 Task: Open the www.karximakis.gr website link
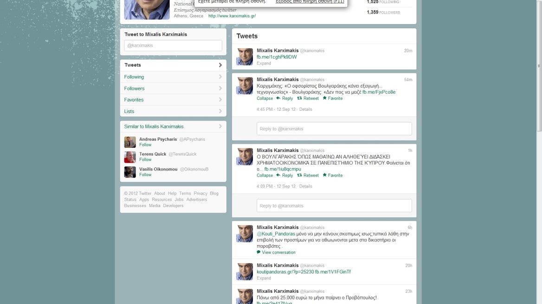coord(232,16)
